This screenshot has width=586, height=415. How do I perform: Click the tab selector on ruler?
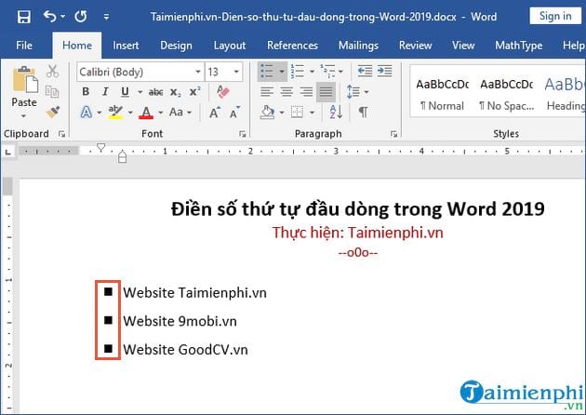pos(7,152)
